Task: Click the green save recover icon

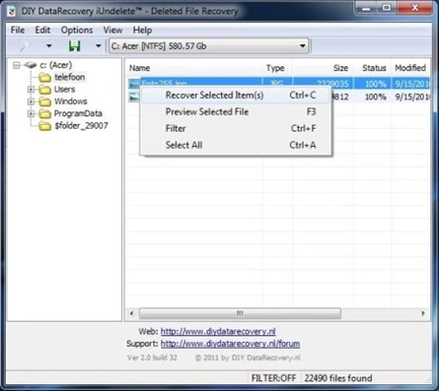Action: click(75, 45)
